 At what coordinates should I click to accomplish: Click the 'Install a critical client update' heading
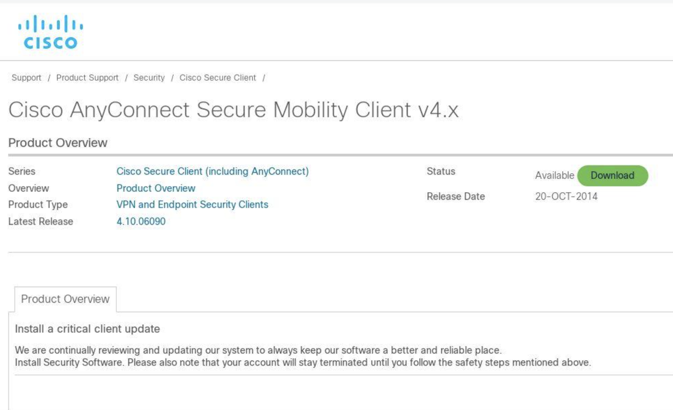pos(87,329)
